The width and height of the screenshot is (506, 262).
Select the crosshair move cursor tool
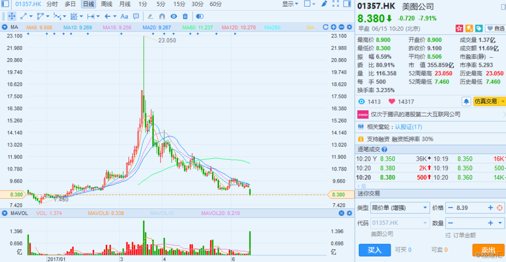(11, 16)
